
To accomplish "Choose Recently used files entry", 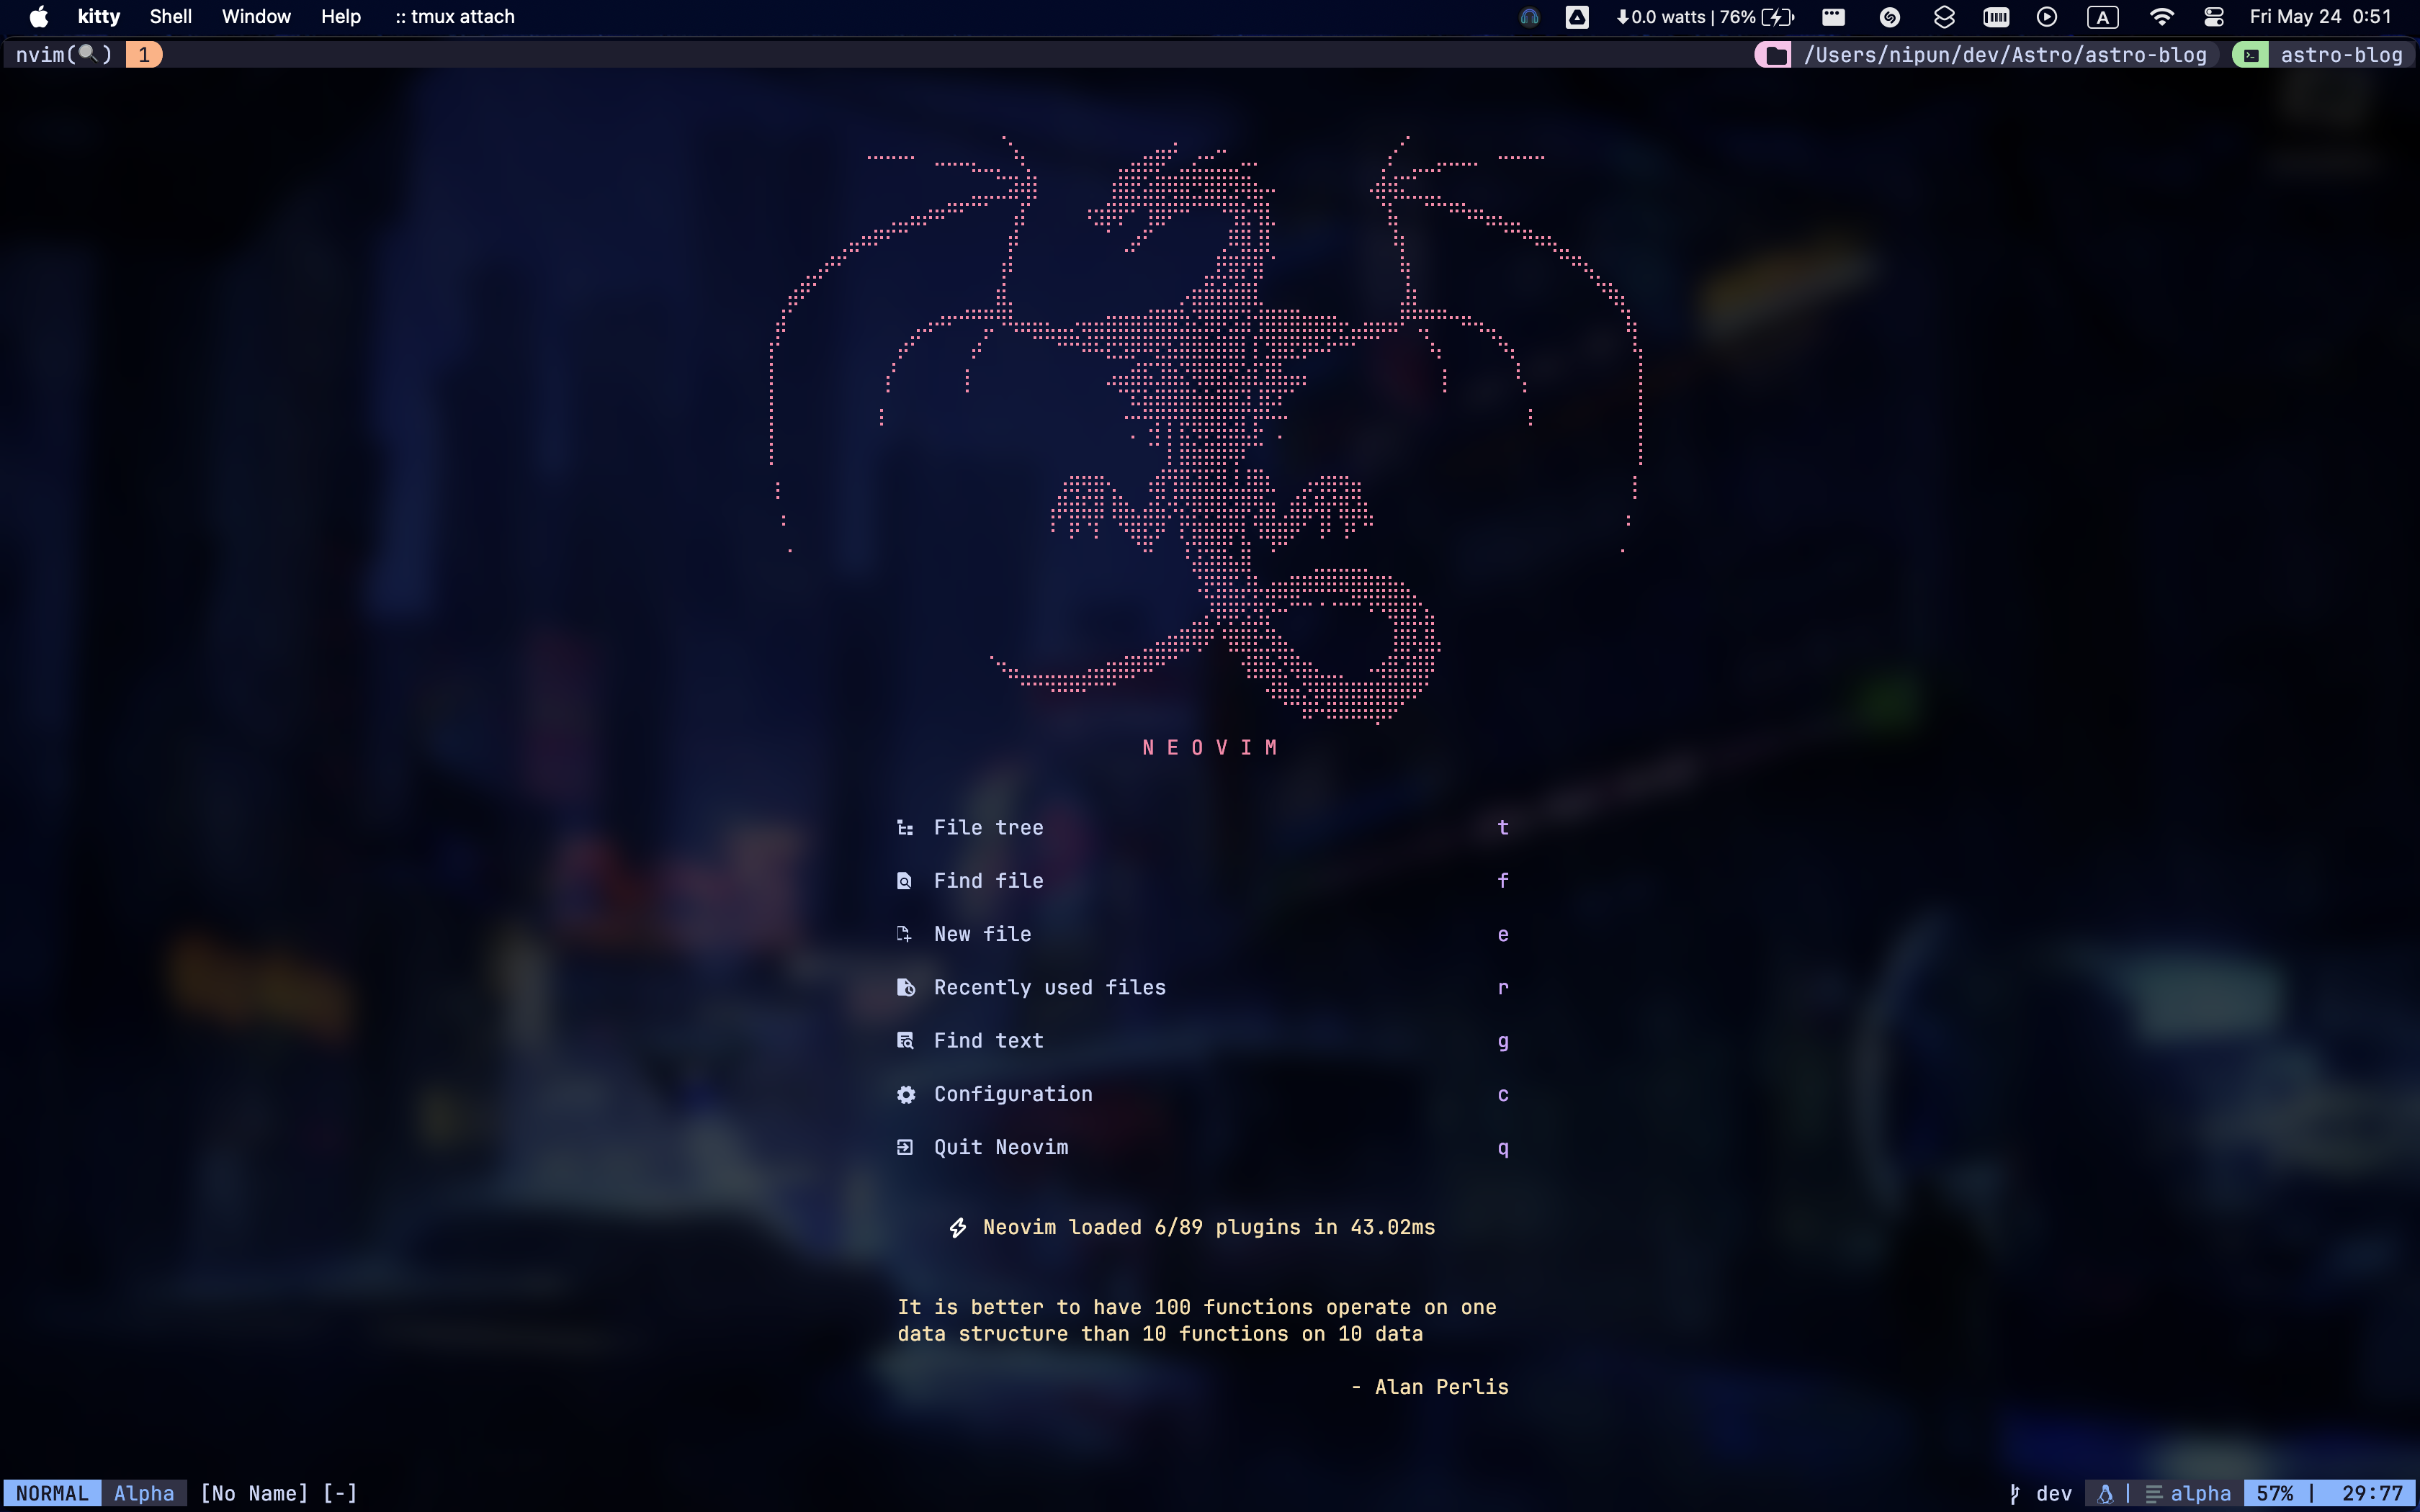I will 1203,987.
